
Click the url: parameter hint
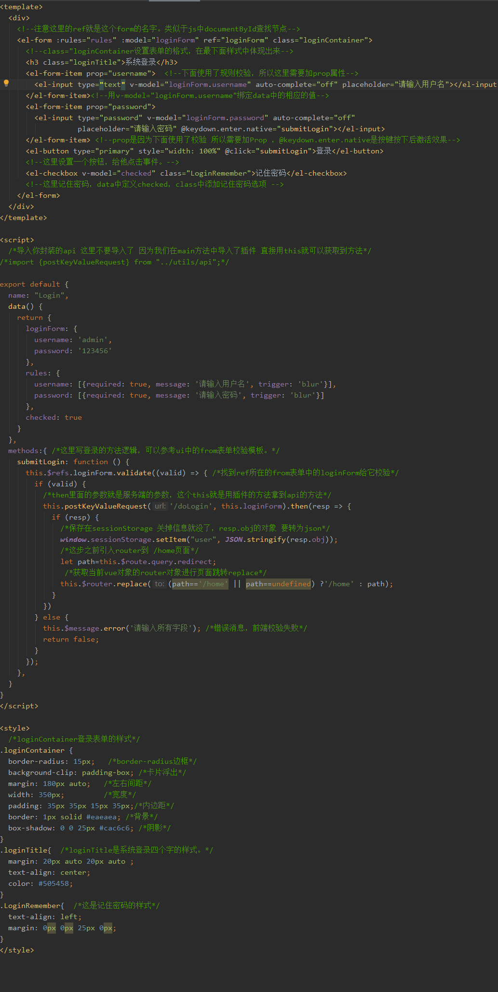point(160,506)
